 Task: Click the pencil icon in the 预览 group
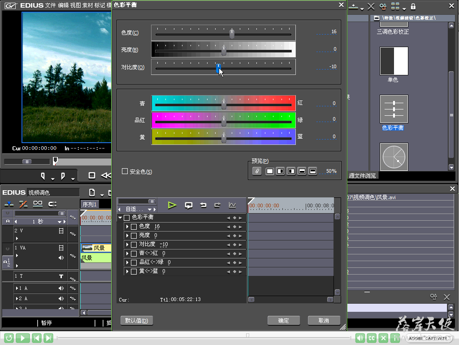pos(257,171)
